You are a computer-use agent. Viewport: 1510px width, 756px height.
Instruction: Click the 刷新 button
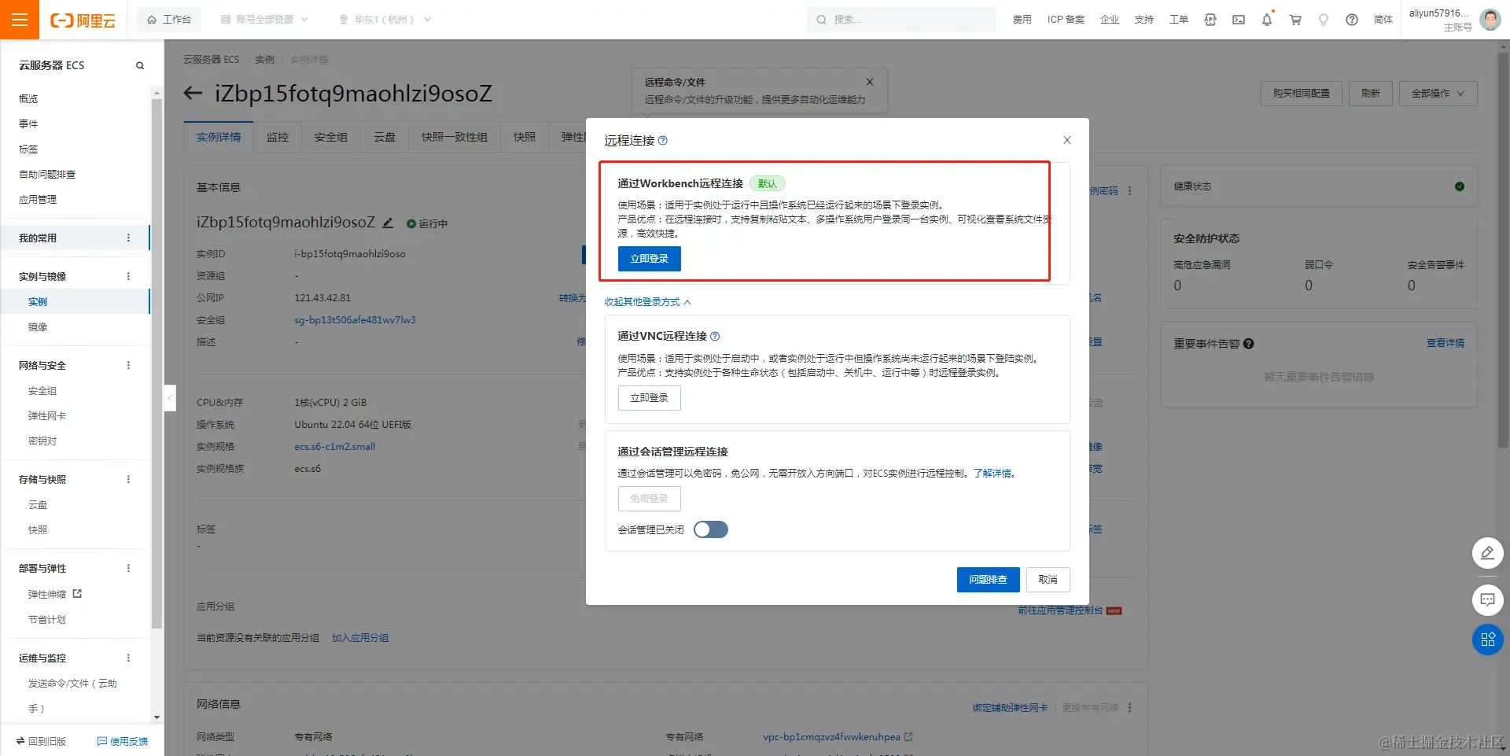(x=1371, y=94)
